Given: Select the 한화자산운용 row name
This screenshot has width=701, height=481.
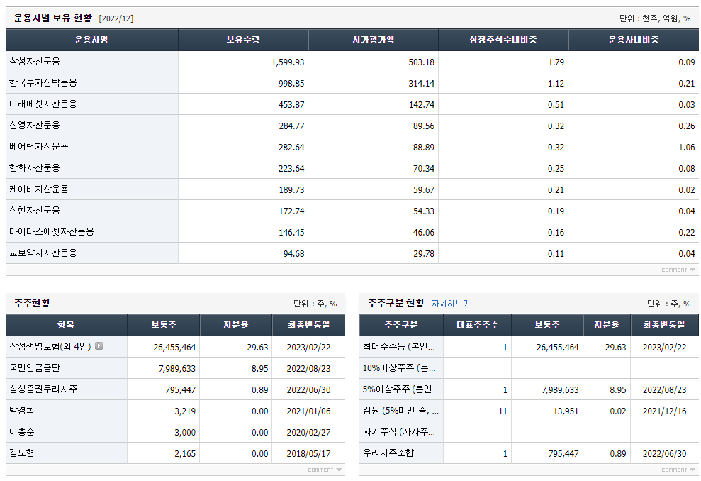Looking at the screenshot, I should coord(35,168).
